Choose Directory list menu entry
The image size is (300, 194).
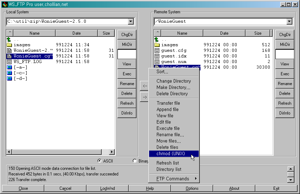[x=174, y=169]
